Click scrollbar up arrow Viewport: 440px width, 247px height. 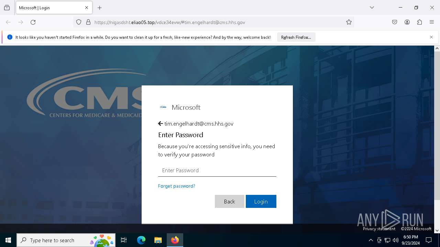(x=437, y=48)
